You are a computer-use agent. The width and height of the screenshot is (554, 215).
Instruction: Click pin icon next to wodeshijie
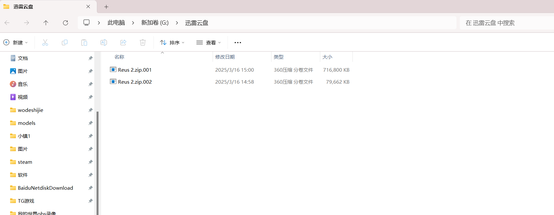[90, 110]
